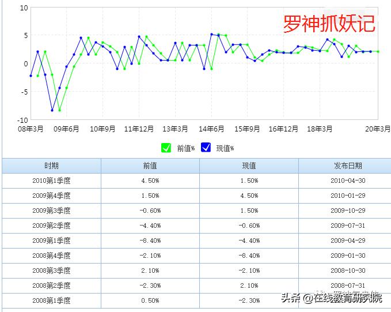The width and height of the screenshot is (391, 312).
Task: Select the 2009第3季度 period cell
Action: click(51, 210)
